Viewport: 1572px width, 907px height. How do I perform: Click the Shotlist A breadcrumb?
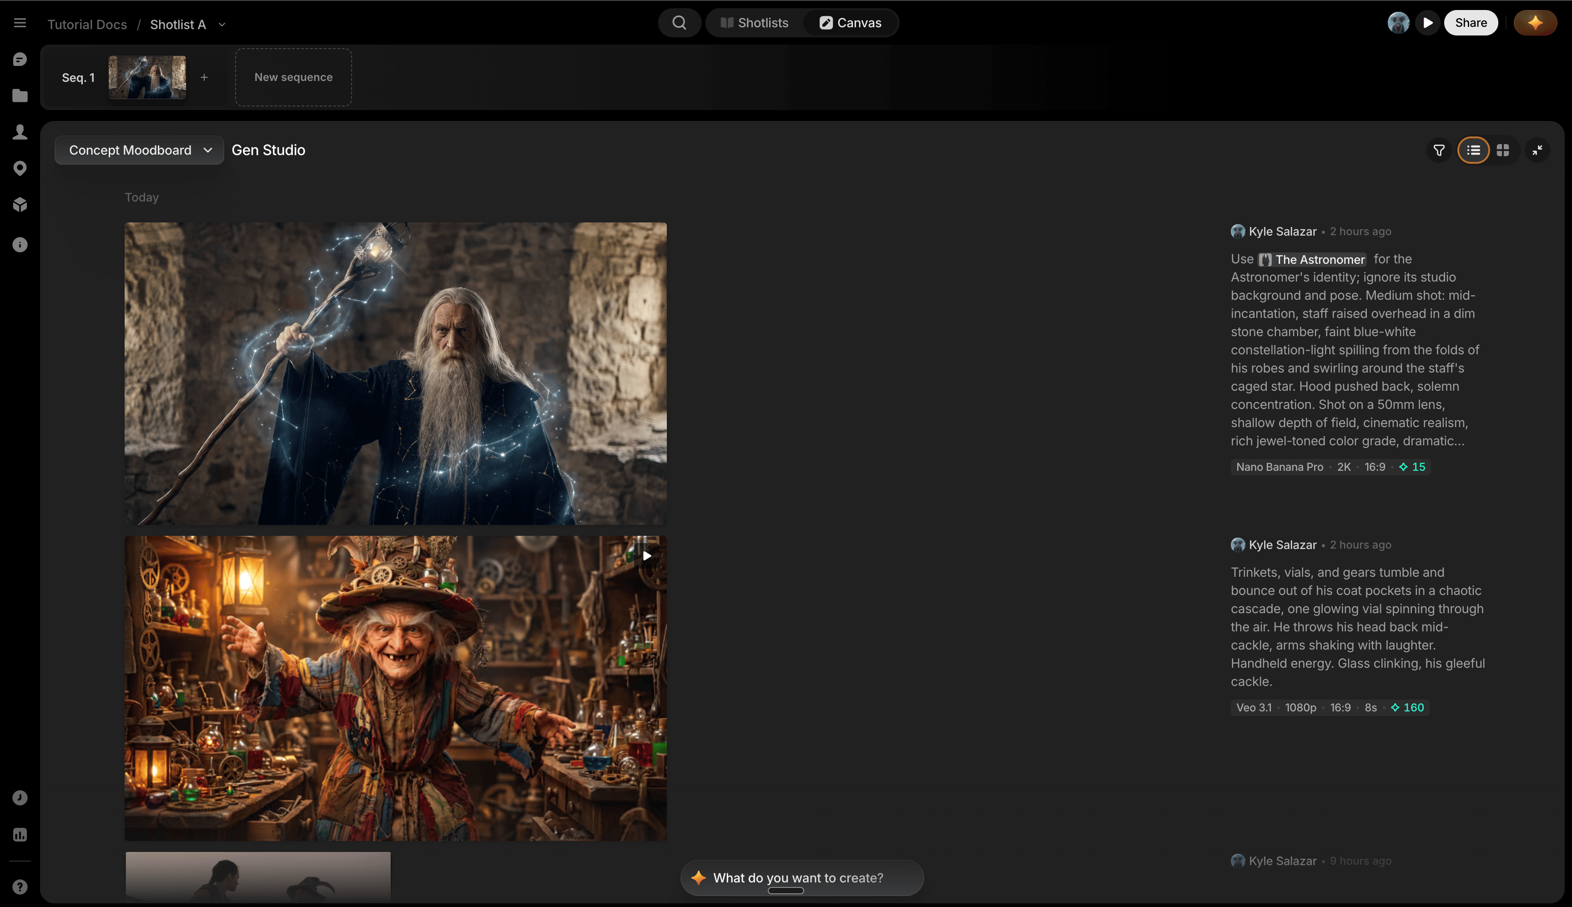coord(177,25)
